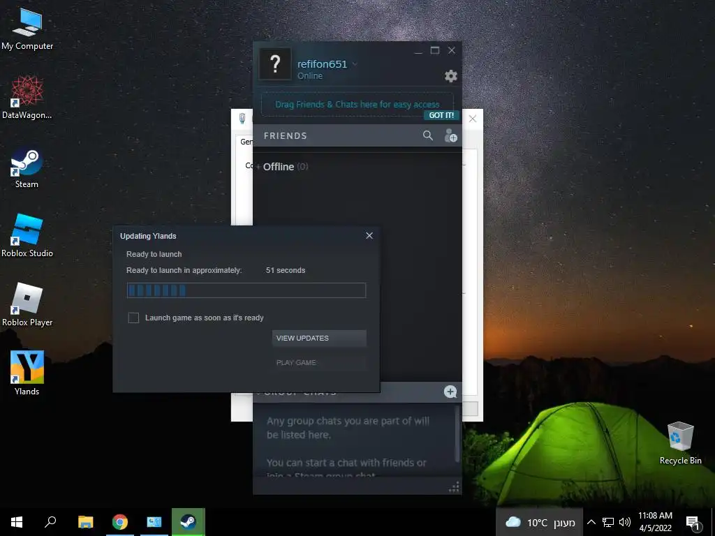Close the Updating Ylands dialog
This screenshot has width=715, height=536.
369,235
